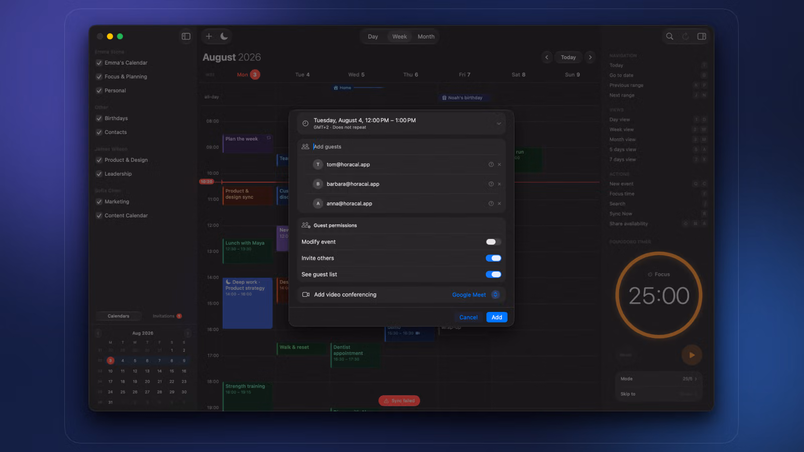Uncheck the Marketing calendar
This screenshot has width=804, height=452.
[x=99, y=202]
